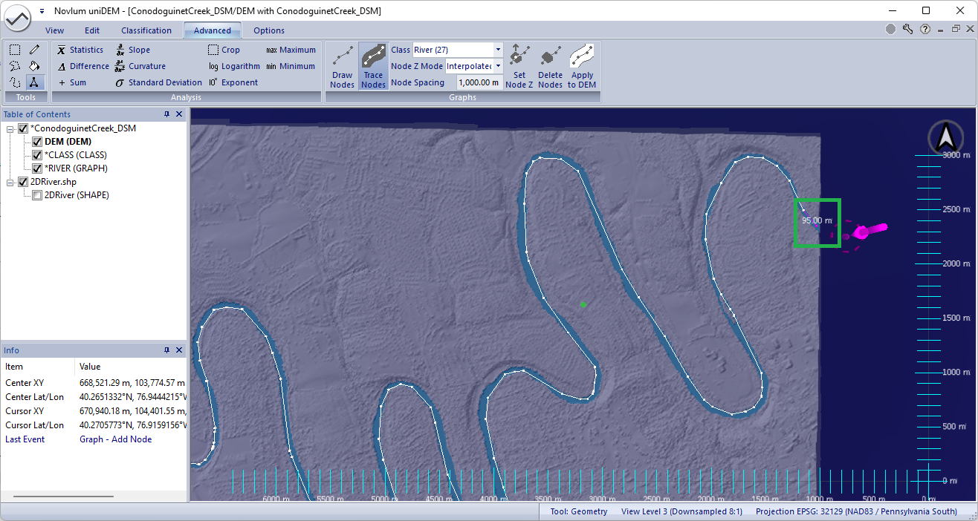Viewport: 978px width, 521px height.
Task: Calculate Standard Deviation
Action: pos(158,82)
